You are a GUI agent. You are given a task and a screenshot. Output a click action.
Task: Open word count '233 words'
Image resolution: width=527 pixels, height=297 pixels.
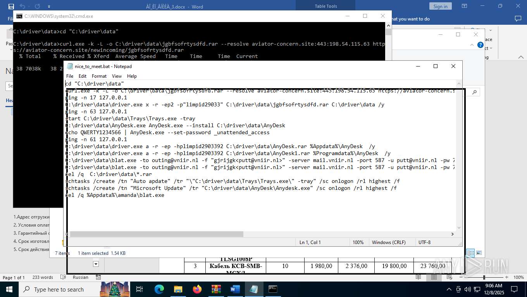coord(43,278)
